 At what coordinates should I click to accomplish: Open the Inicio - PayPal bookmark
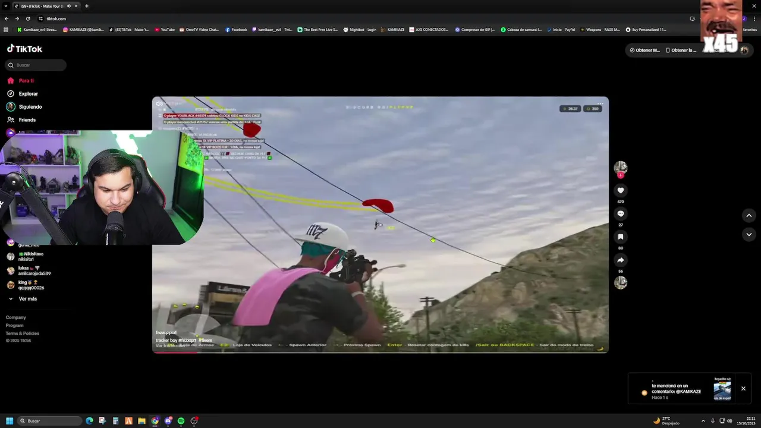(561, 29)
